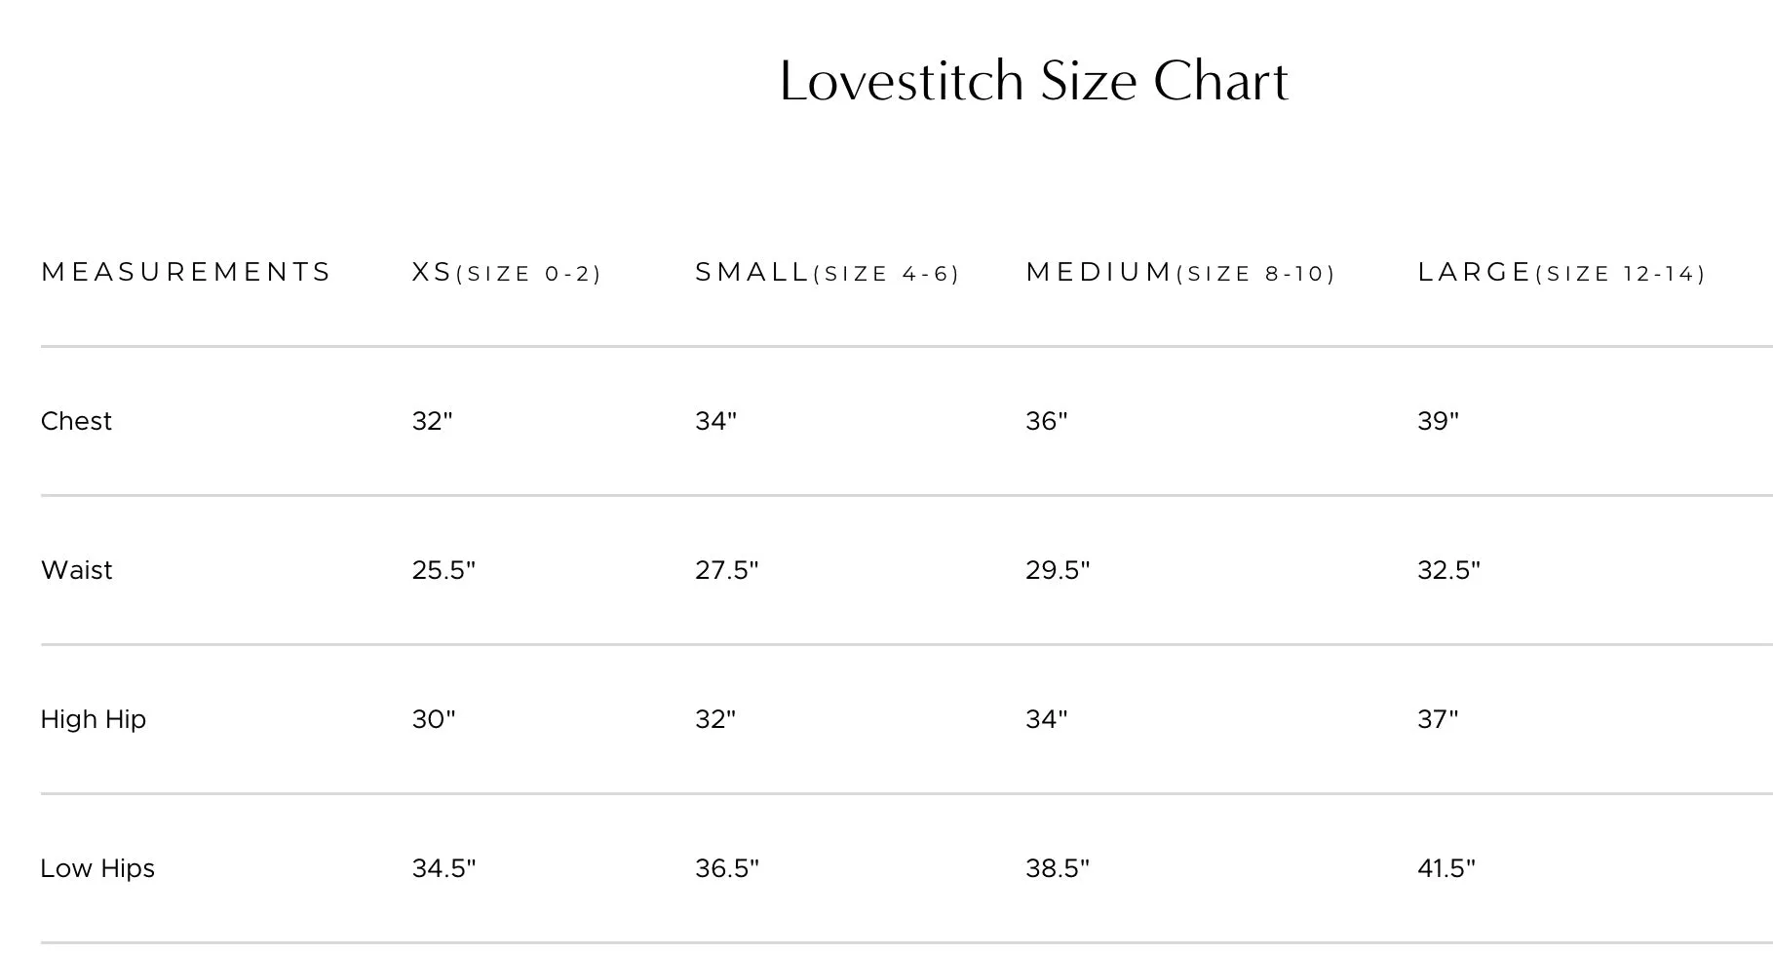Click the XS high hip value 30"

pos(434,719)
